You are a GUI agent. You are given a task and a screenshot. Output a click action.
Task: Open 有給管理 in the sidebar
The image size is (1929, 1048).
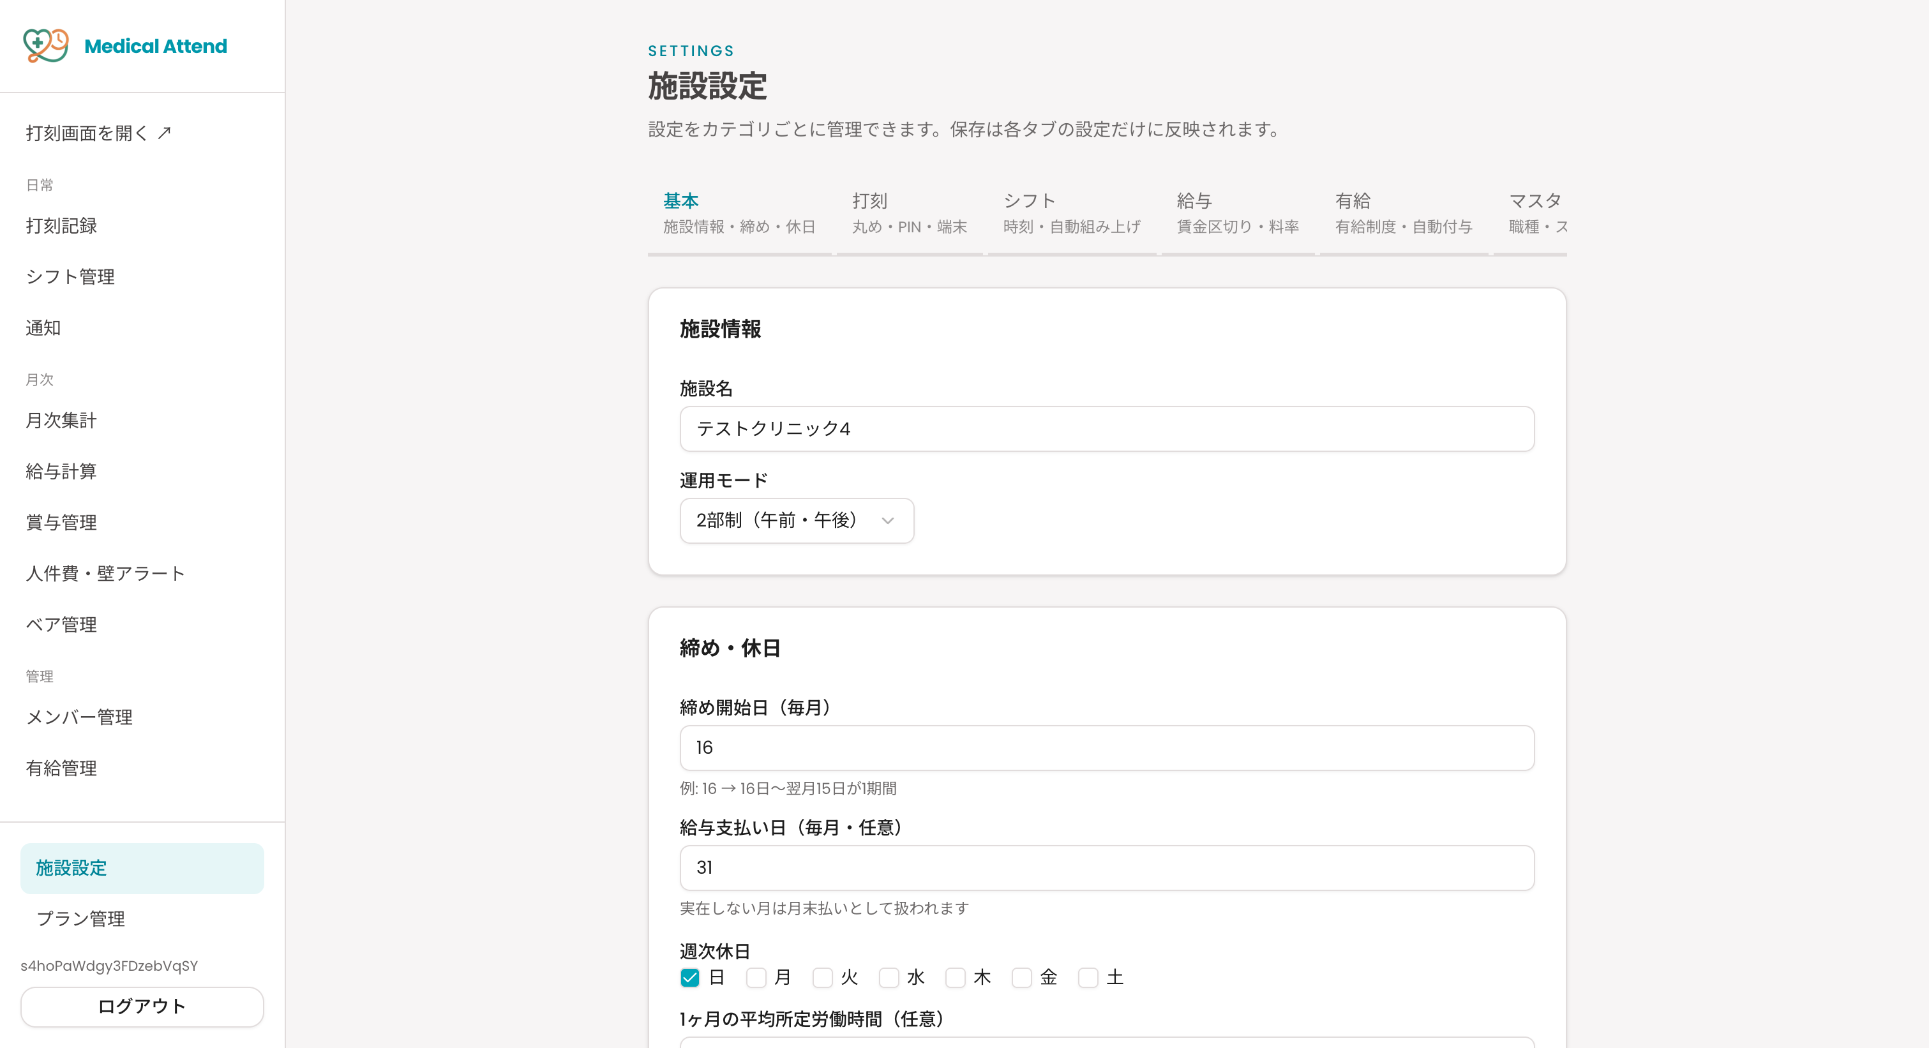click(x=61, y=768)
